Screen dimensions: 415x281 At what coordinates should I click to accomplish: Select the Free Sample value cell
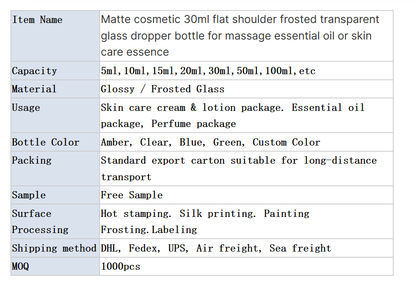246,195
